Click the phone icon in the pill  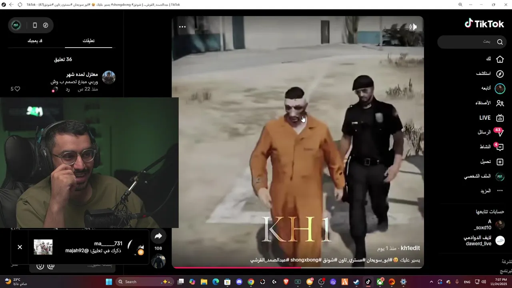pyautogui.click(x=35, y=25)
